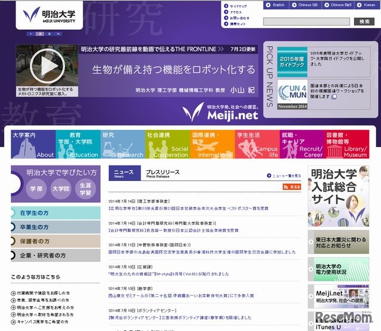
Task: Click the site search input field
Action: pyautogui.click(x=307, y=21)
